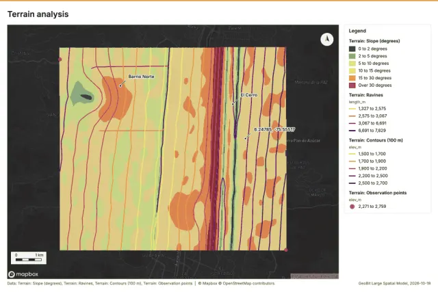The image size is (438, 292).
Task: Click the Mapbox logo
Action: pos(23,274)
